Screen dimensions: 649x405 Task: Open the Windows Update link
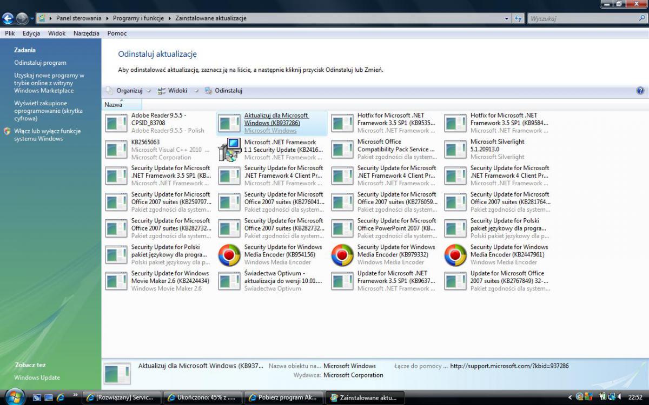coord(37,377)
